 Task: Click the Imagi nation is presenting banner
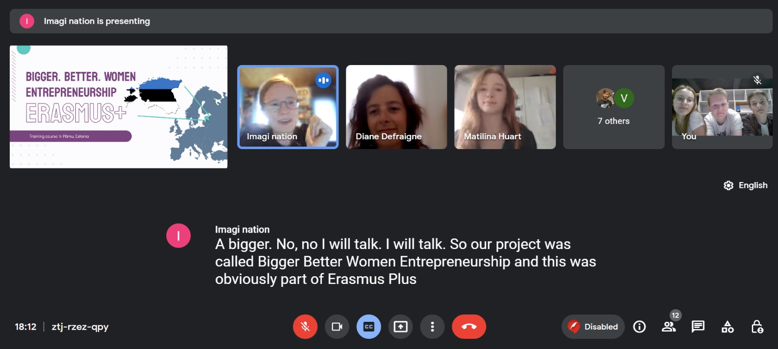point(391,21)
